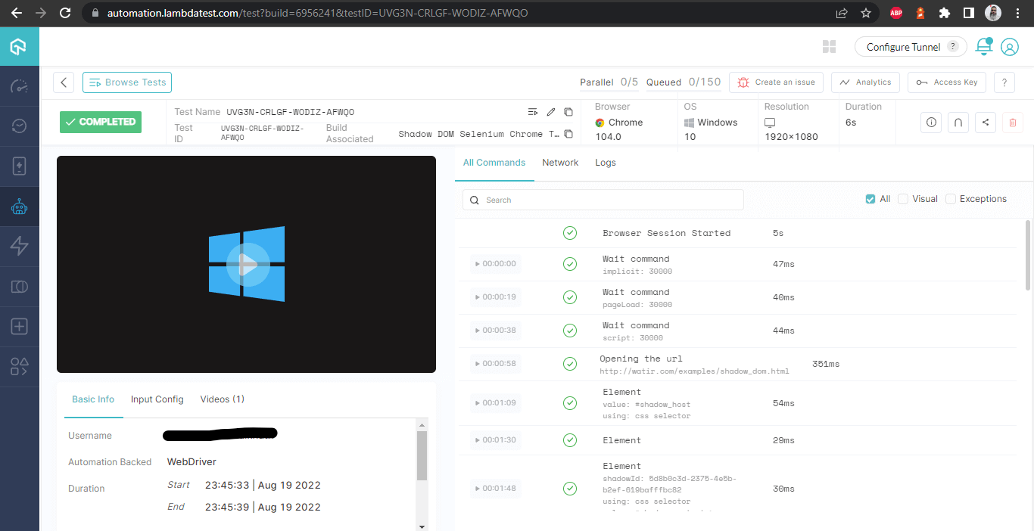The width and height of the screenshot is (1034, 531).
Task: Play the test recording video
Action: tap(247, 264)
